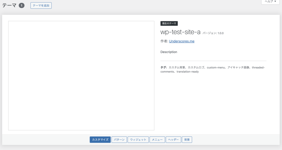Click the テーマ page heading
The width and height of the screenshot is (282, 150).
click(9, 5)
